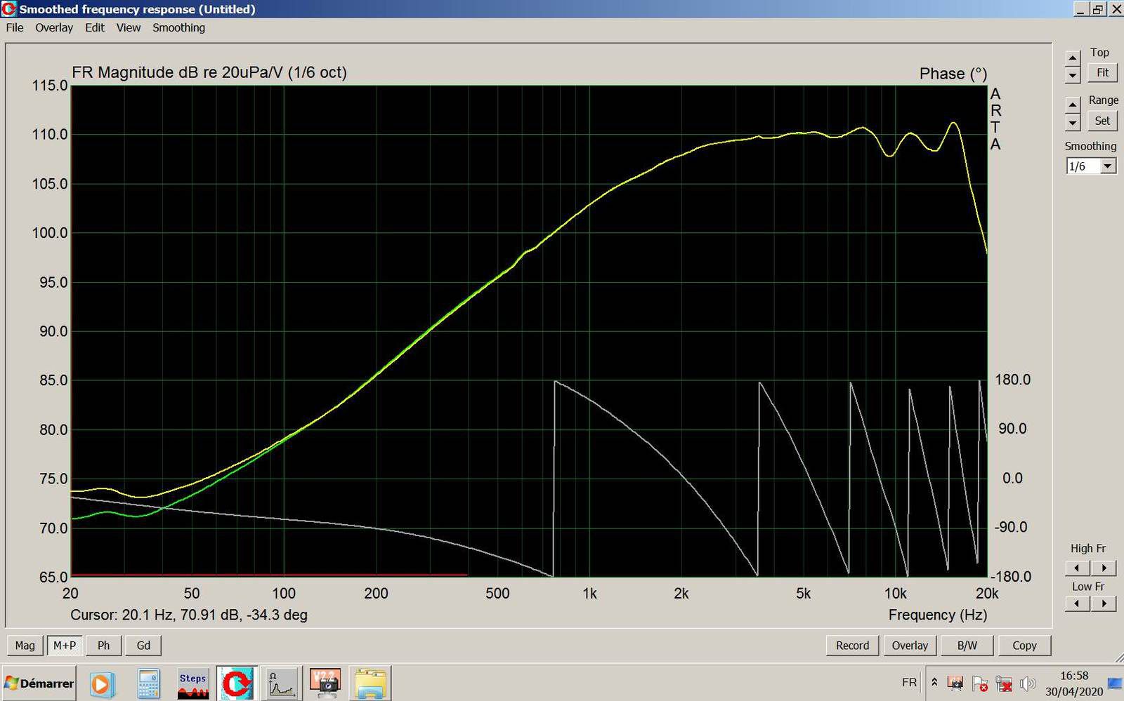Image resolution: width=1124 pixels, height=701 pixels.
Task: Open the impedance curve app in taskbar
Action: (282, 683)
